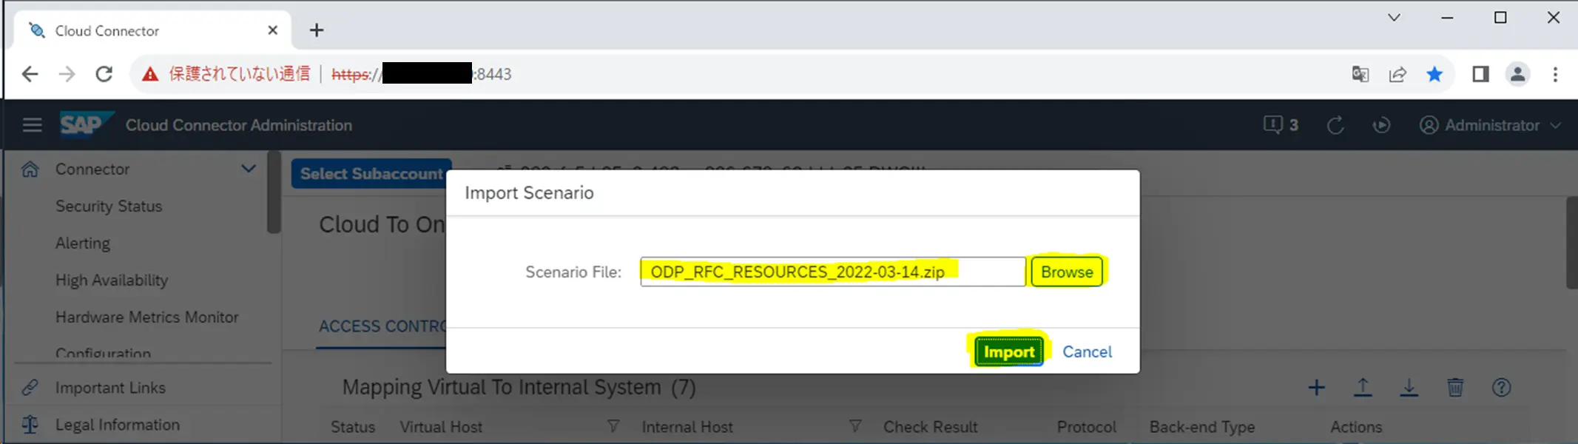
Task: Filter by Virtual Host column
Action: pyautogui.click(x=613, y=426)
